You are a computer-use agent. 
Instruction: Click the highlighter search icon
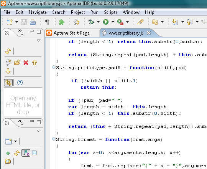(140, 22)
